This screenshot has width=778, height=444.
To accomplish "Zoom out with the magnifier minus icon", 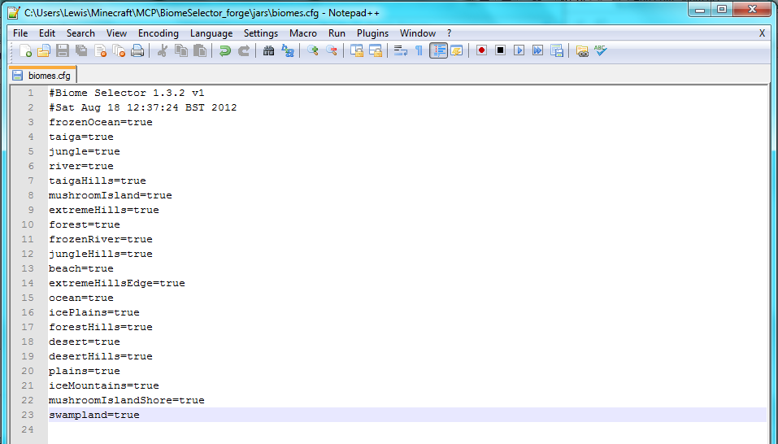I will click(x=332, y=50).
